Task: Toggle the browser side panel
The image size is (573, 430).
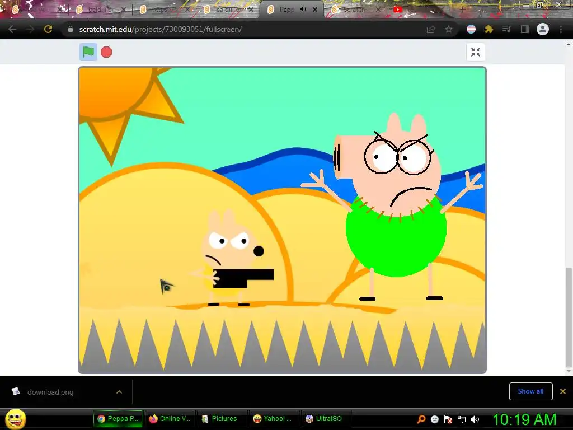Action: click(x=524, y=29)
